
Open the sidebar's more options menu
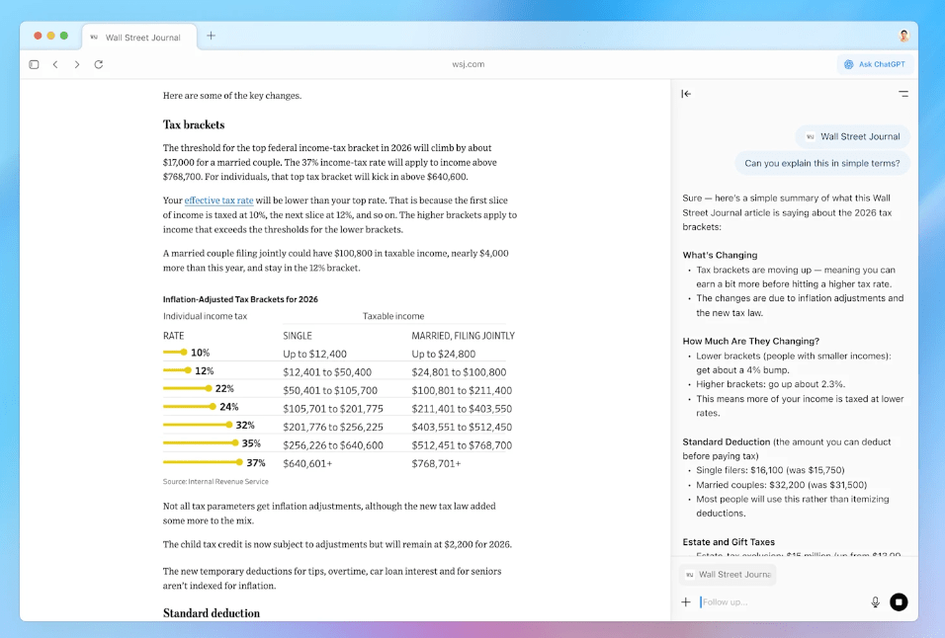pyautogui.click(x=903, y=93)
